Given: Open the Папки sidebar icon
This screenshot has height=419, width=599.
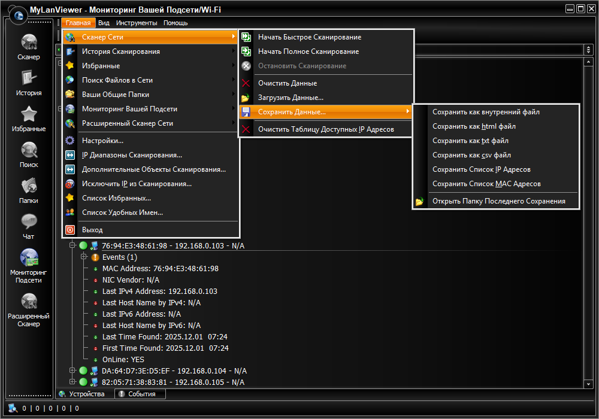Looking at the screenshot, I should coord(29,186).
